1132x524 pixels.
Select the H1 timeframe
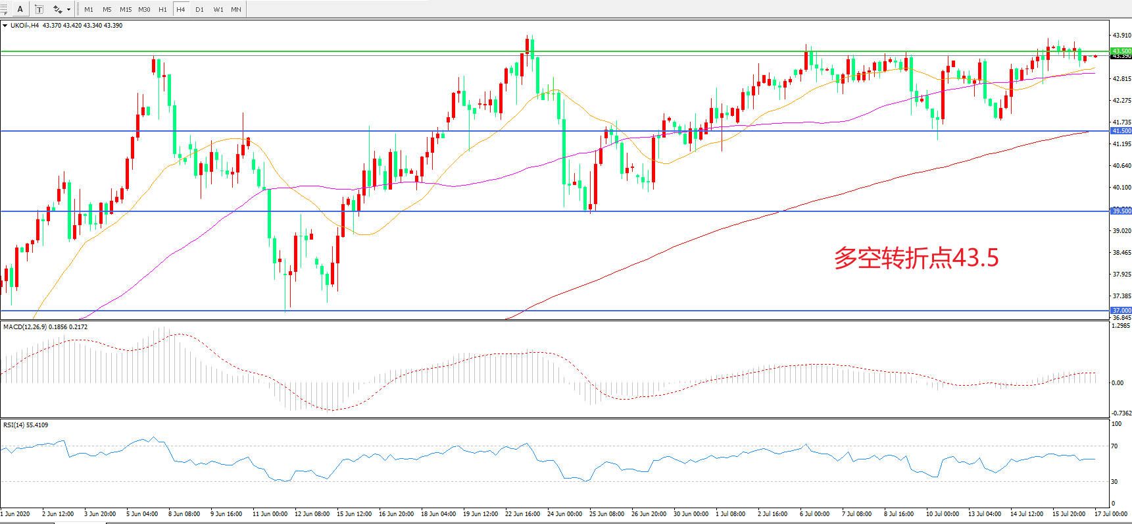pyautogui.click(x=162, y=9)
